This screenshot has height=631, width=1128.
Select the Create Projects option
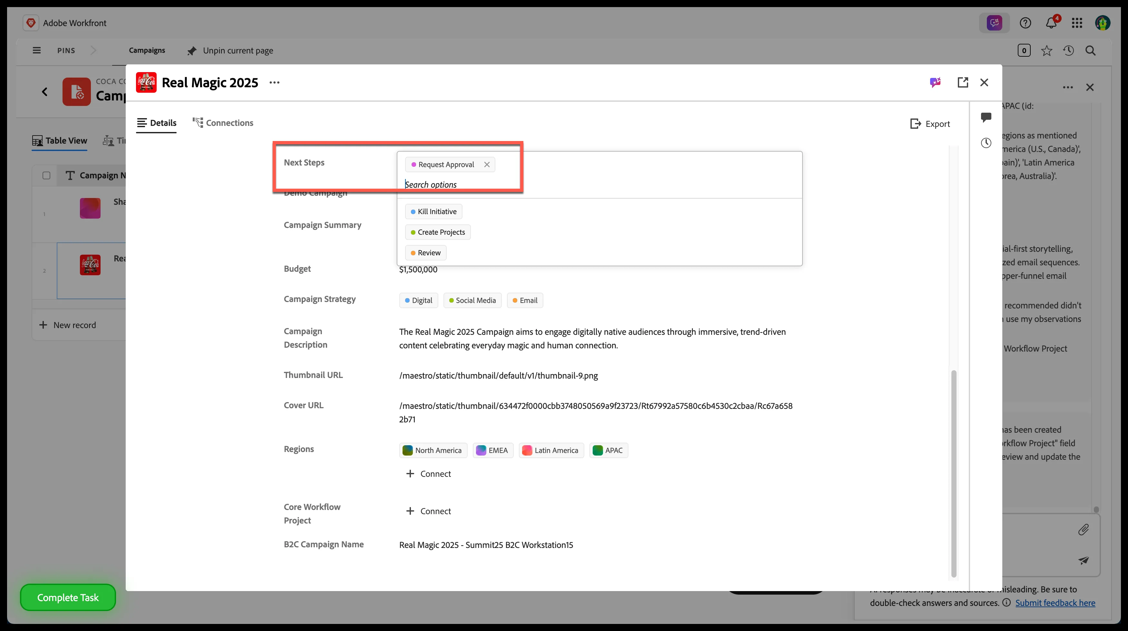pyautogui.click(x=438, y=232)
